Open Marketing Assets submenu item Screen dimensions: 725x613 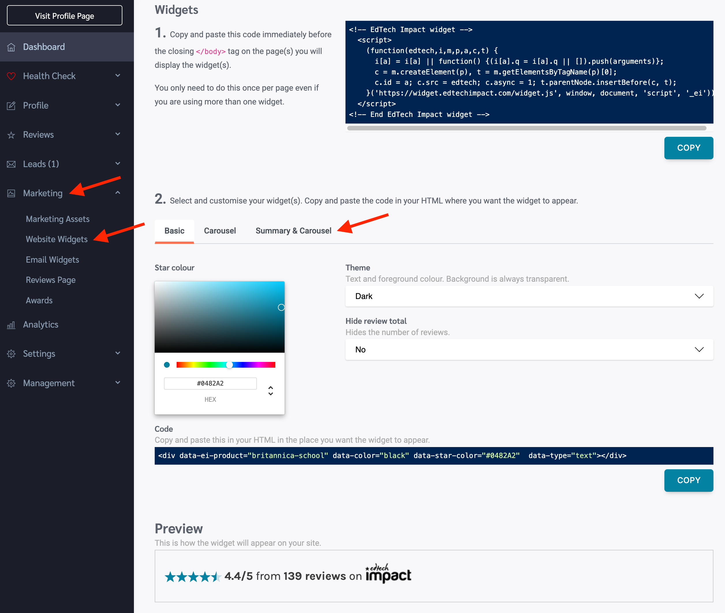click(x=58, y=219)
